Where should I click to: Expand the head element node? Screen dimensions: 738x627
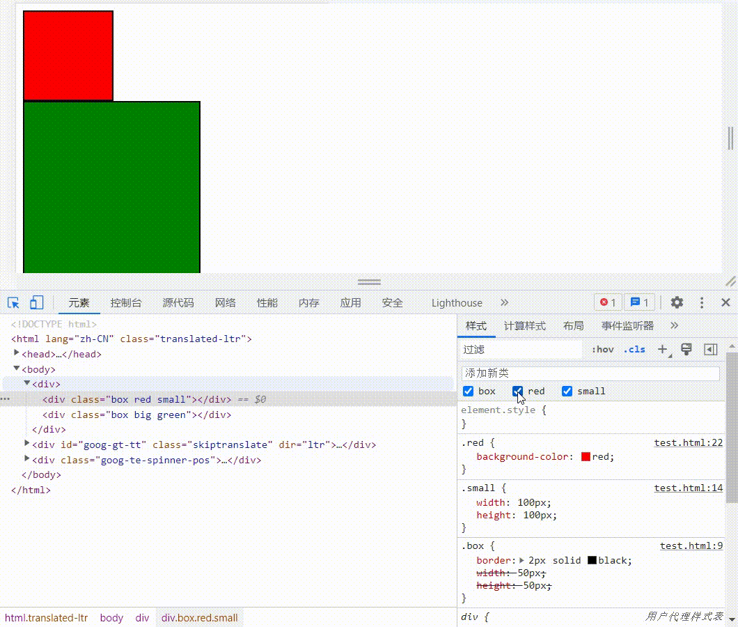click(x=17, y=353)
